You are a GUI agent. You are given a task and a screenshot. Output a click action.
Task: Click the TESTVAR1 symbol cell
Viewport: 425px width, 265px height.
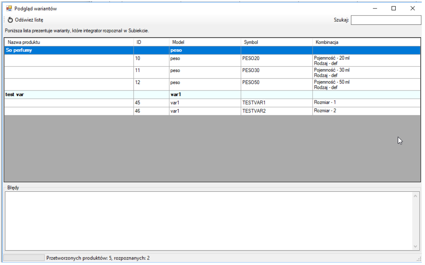(277, 103)
